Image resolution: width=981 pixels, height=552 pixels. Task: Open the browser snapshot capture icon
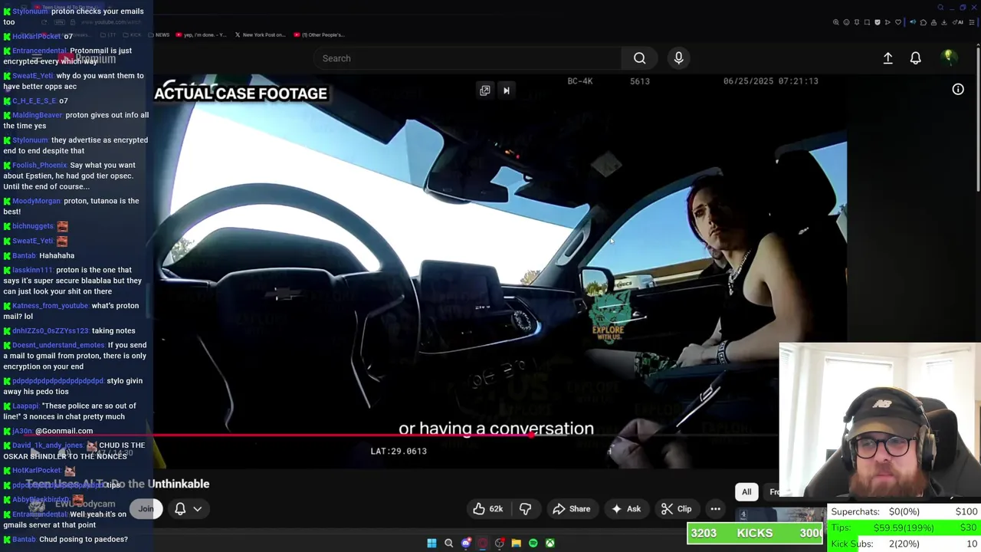click(867, 22)
